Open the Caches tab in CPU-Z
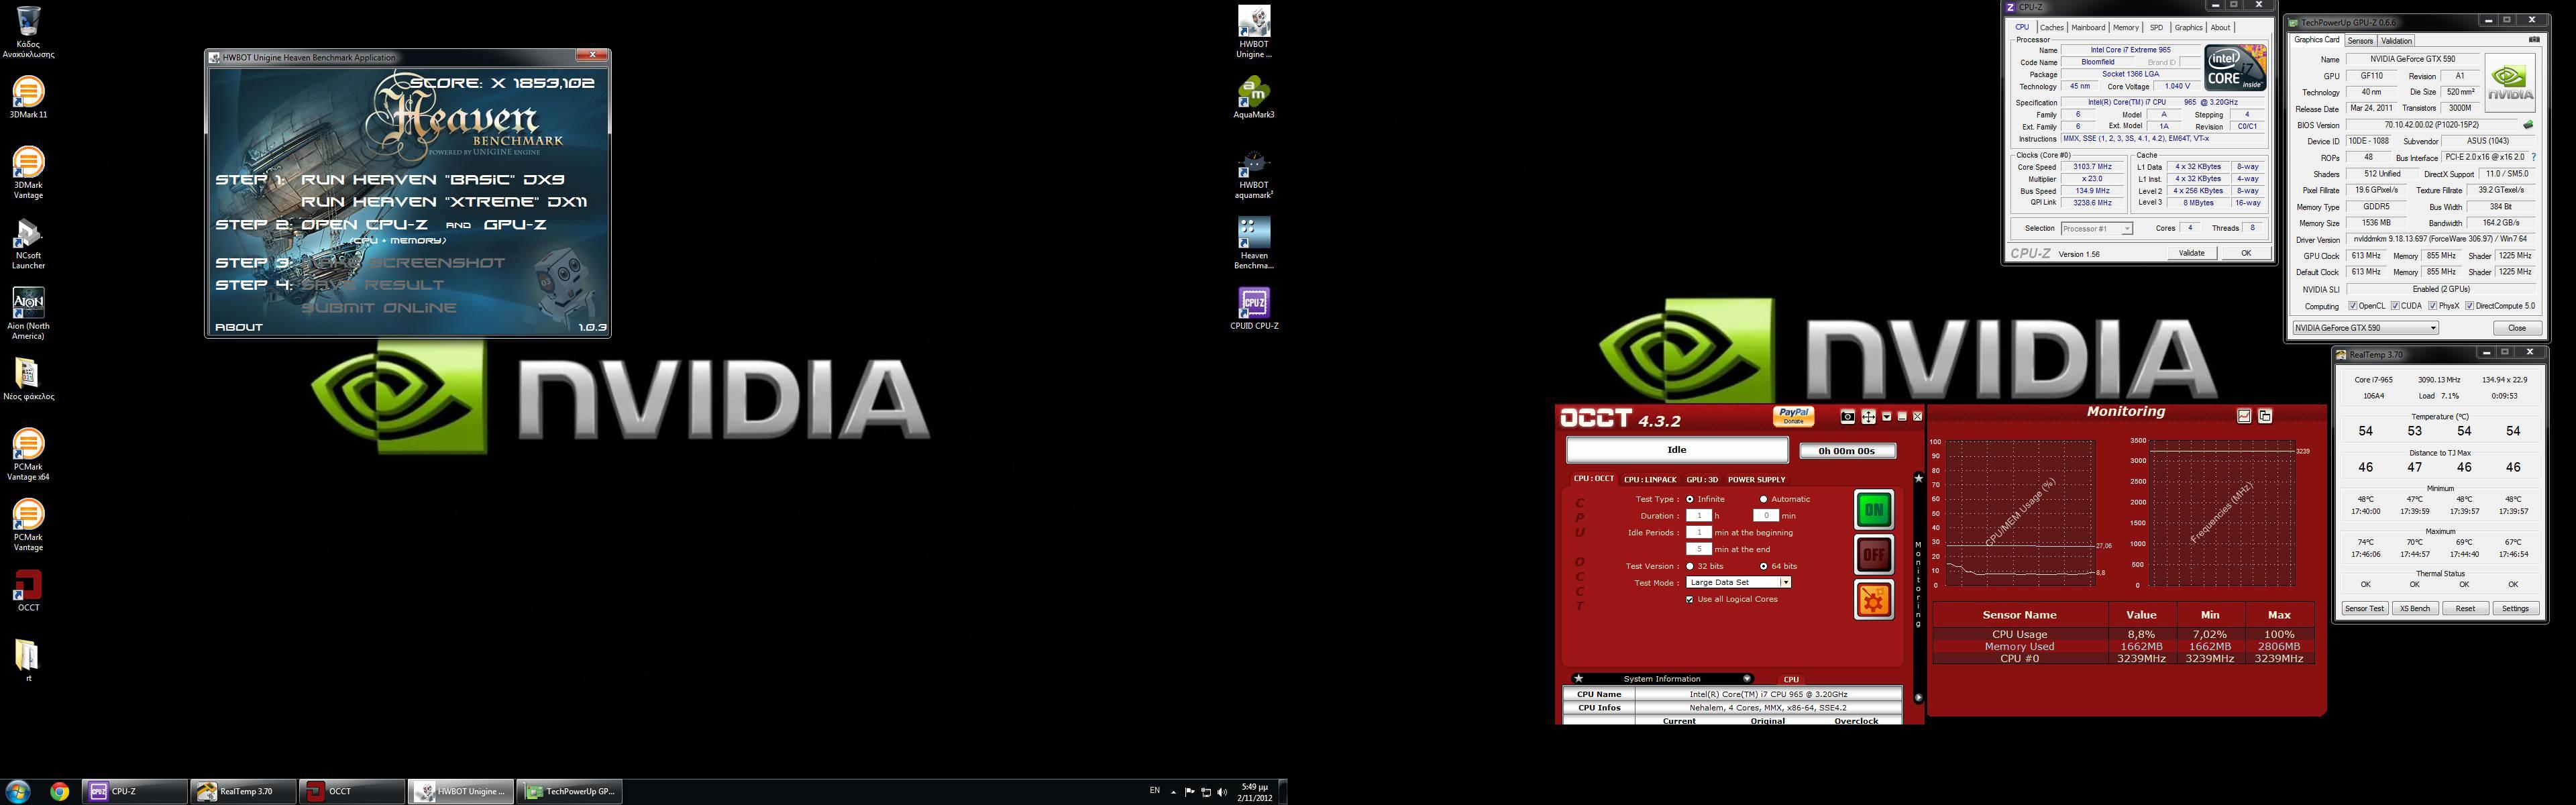The width and height of the screenshot is (2576, 805). tap(2052, 28)
